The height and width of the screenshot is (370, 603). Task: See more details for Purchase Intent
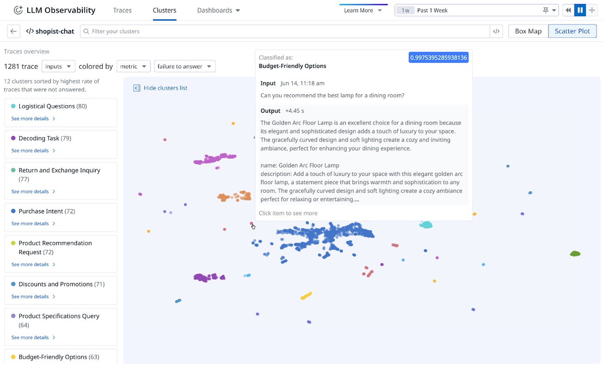click(33, 224)
